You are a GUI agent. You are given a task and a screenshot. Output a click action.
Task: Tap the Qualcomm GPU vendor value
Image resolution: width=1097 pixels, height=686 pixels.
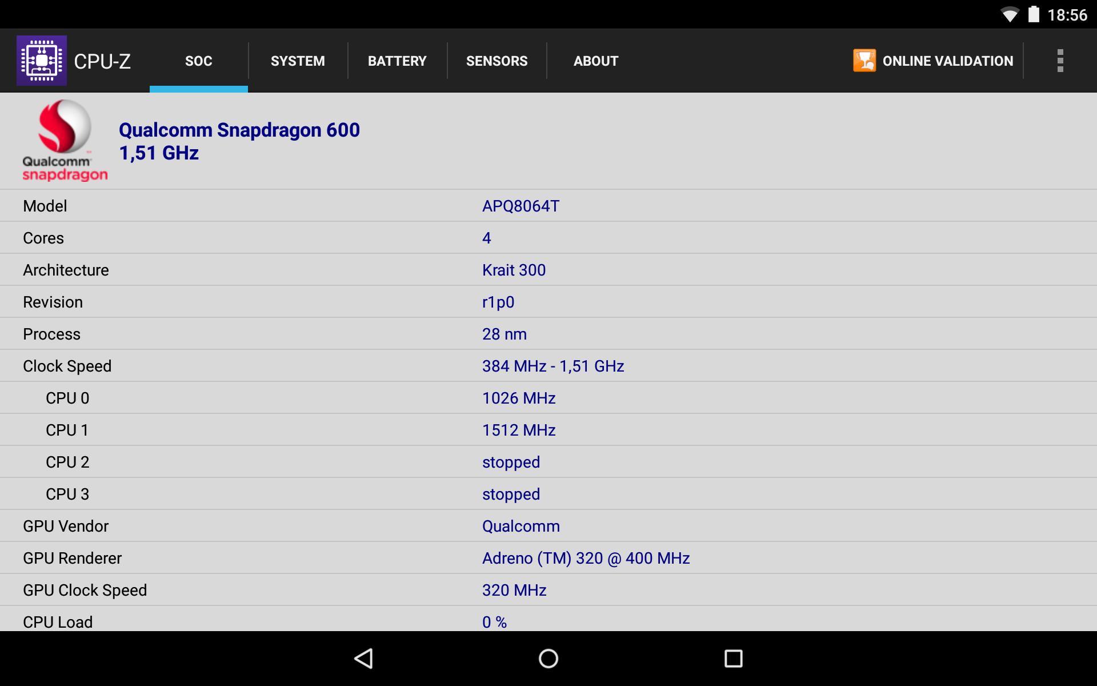pyautogui.click(x=521, y=526)
